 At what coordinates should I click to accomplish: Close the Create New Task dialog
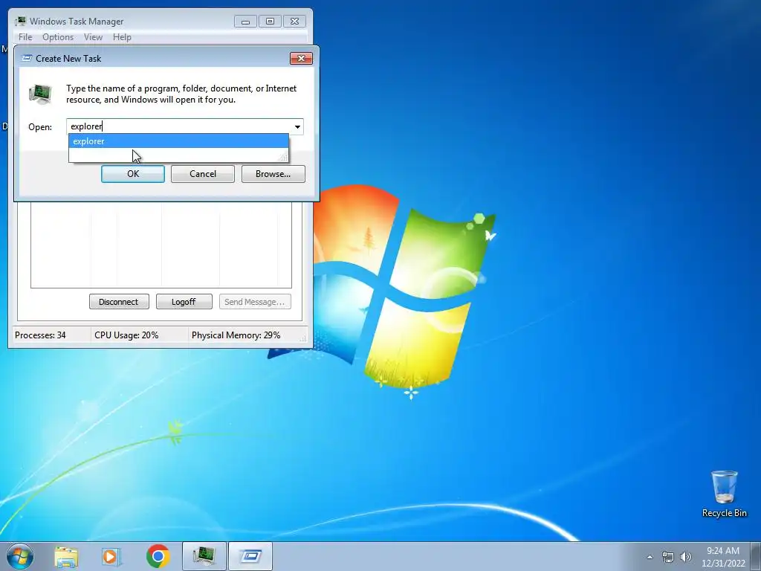pos(301,58)
